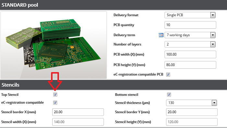Image resolution: width=227 pixels, height=128 pixels.
Task: Click the STANDARD pool section header
Action: (113, 5)
